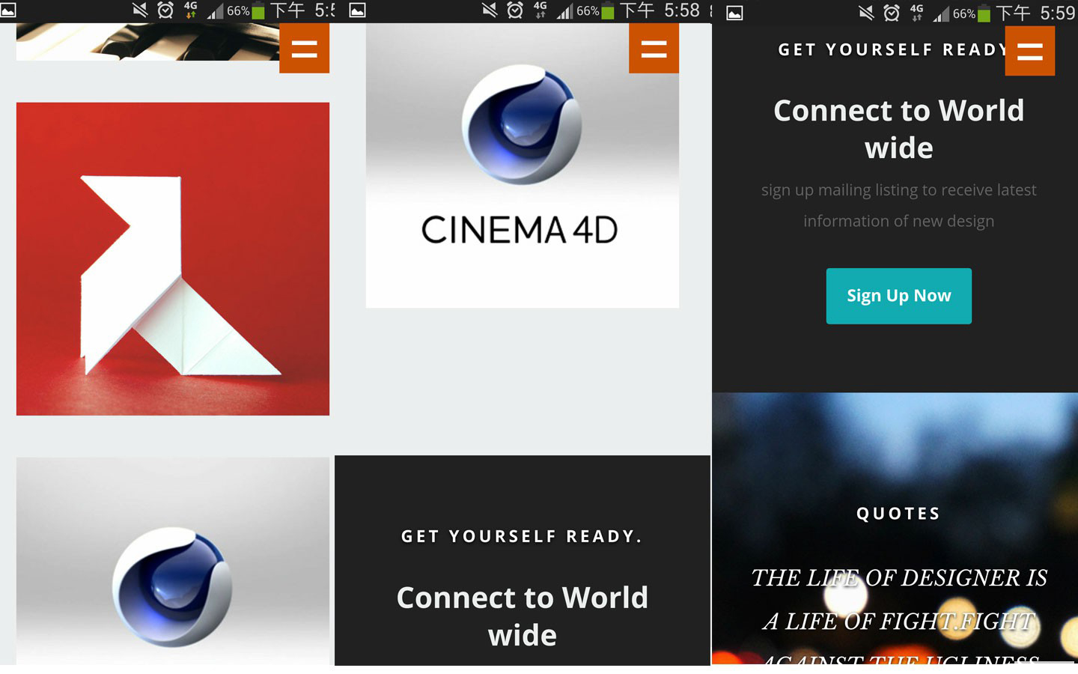Image resolution: width=1078 pixels, height=674 pixels.
Task: Tap the signal strength icon in the 5:58 status bar
Action: [x=564, y=11]
